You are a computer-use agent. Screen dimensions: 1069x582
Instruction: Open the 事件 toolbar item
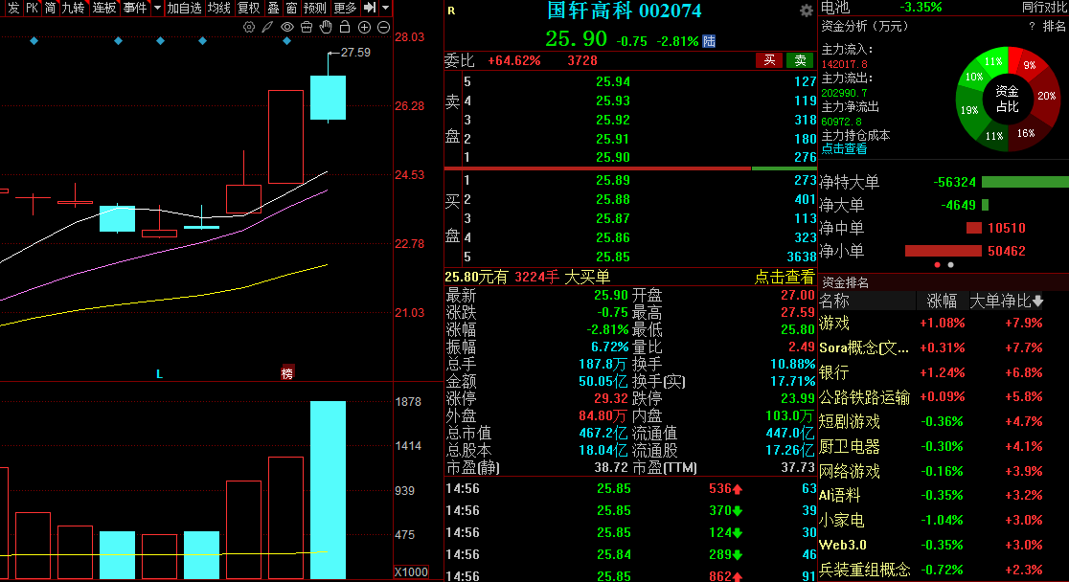coord(135,8)
